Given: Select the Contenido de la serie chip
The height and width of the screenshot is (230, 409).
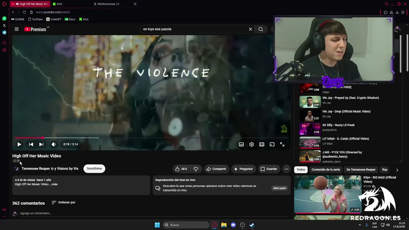Looking at the screenshot, I should coord(326,170).
